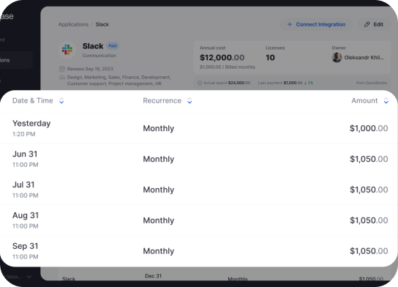The image size is (398, 287).
Task: Click the Slack breadcrumb
Action: (102, 24)
